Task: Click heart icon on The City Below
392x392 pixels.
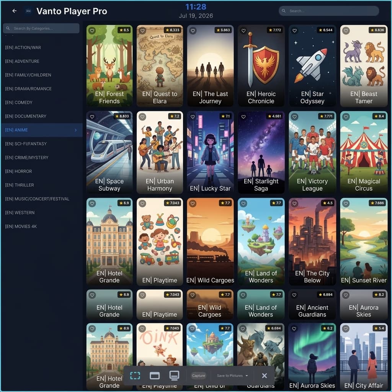Action: pyautogui.click(x=295, y=203)
